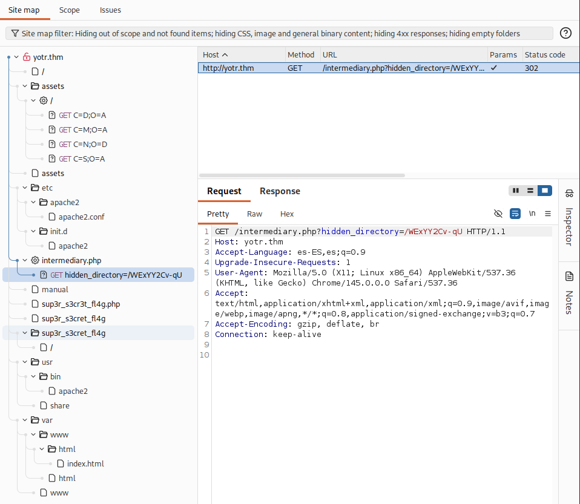Switch to the Scope tab

69,10
